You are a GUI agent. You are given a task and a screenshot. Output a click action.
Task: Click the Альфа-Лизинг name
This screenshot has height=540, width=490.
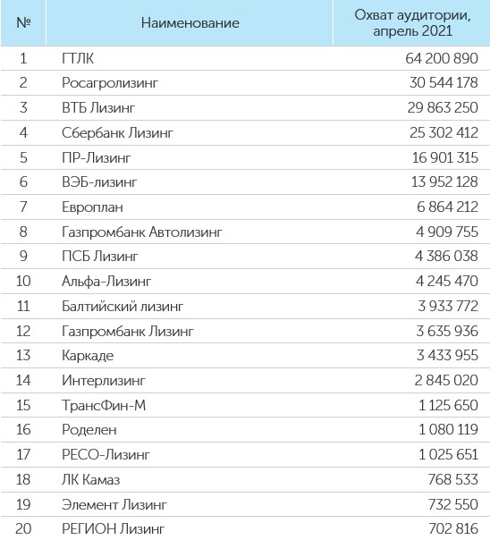pyautogui.click(x=106, y=281)
